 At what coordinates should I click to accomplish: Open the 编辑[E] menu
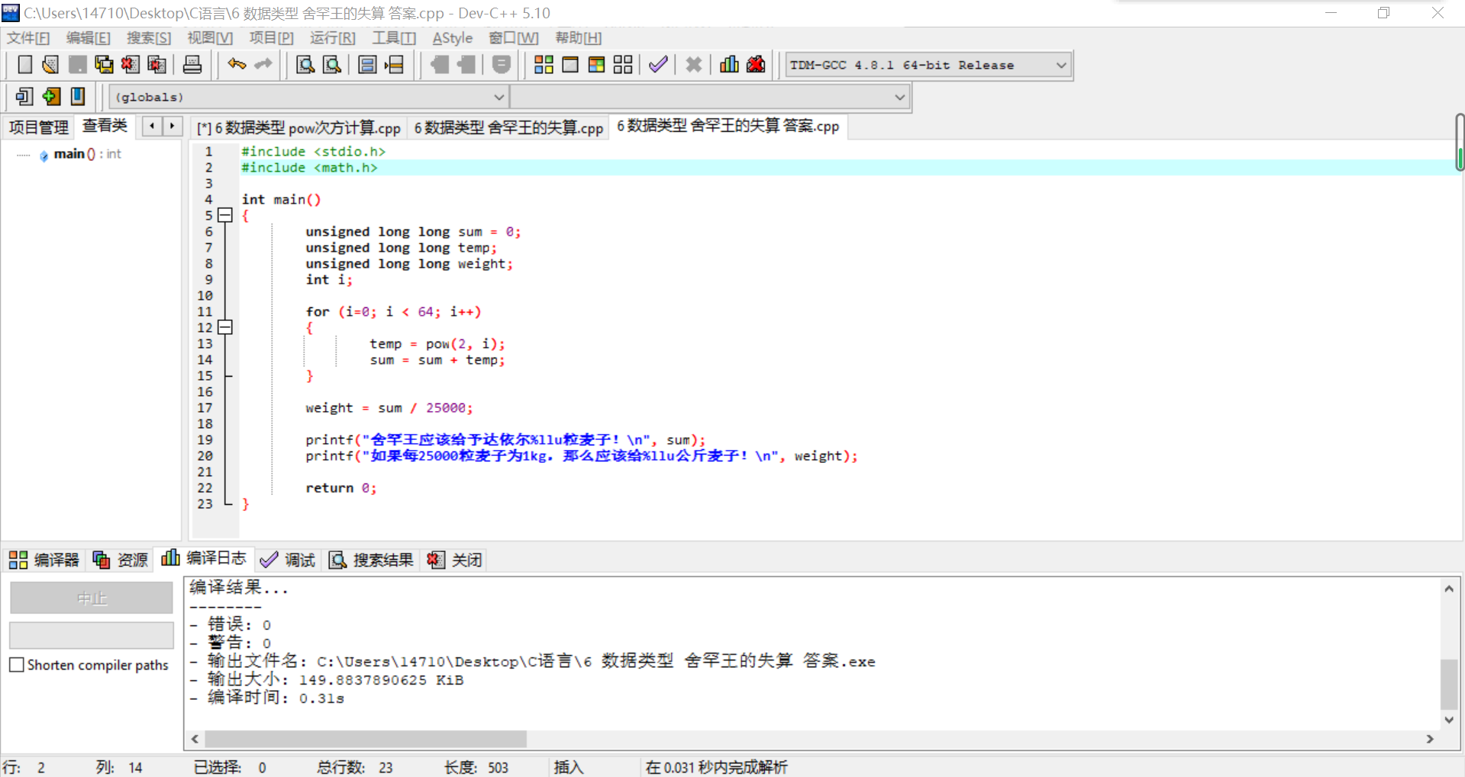click(x=88, y=38)
